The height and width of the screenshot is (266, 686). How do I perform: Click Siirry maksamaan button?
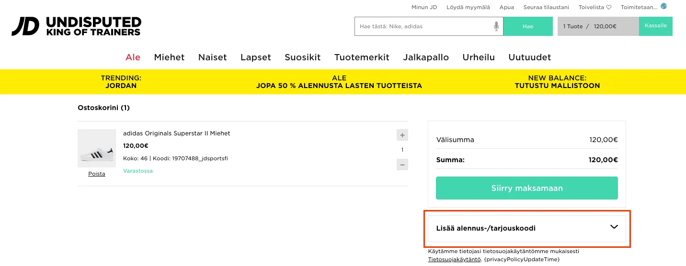pos(527,188)
